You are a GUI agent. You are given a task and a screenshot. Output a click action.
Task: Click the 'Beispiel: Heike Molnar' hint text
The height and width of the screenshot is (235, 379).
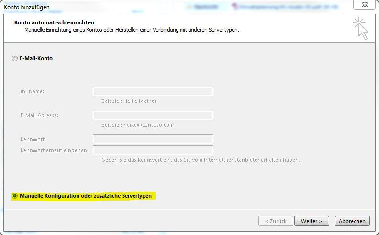129,101
